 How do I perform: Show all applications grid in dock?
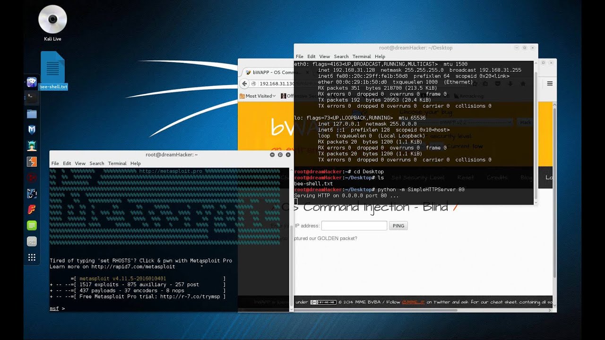[32, 257]
